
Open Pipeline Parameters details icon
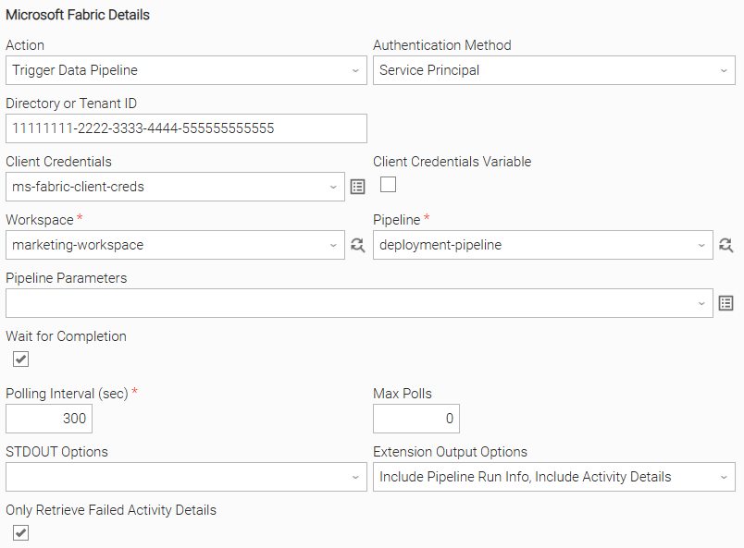[x=726, y=303]
